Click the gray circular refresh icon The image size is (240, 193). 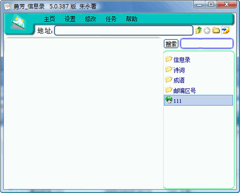[x=207, y=30]
